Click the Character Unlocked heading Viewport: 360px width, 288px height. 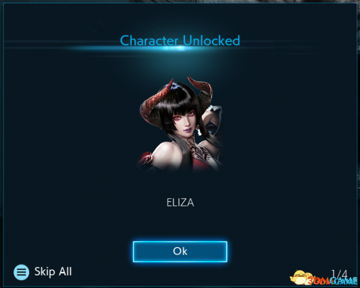tap(180, 41)
